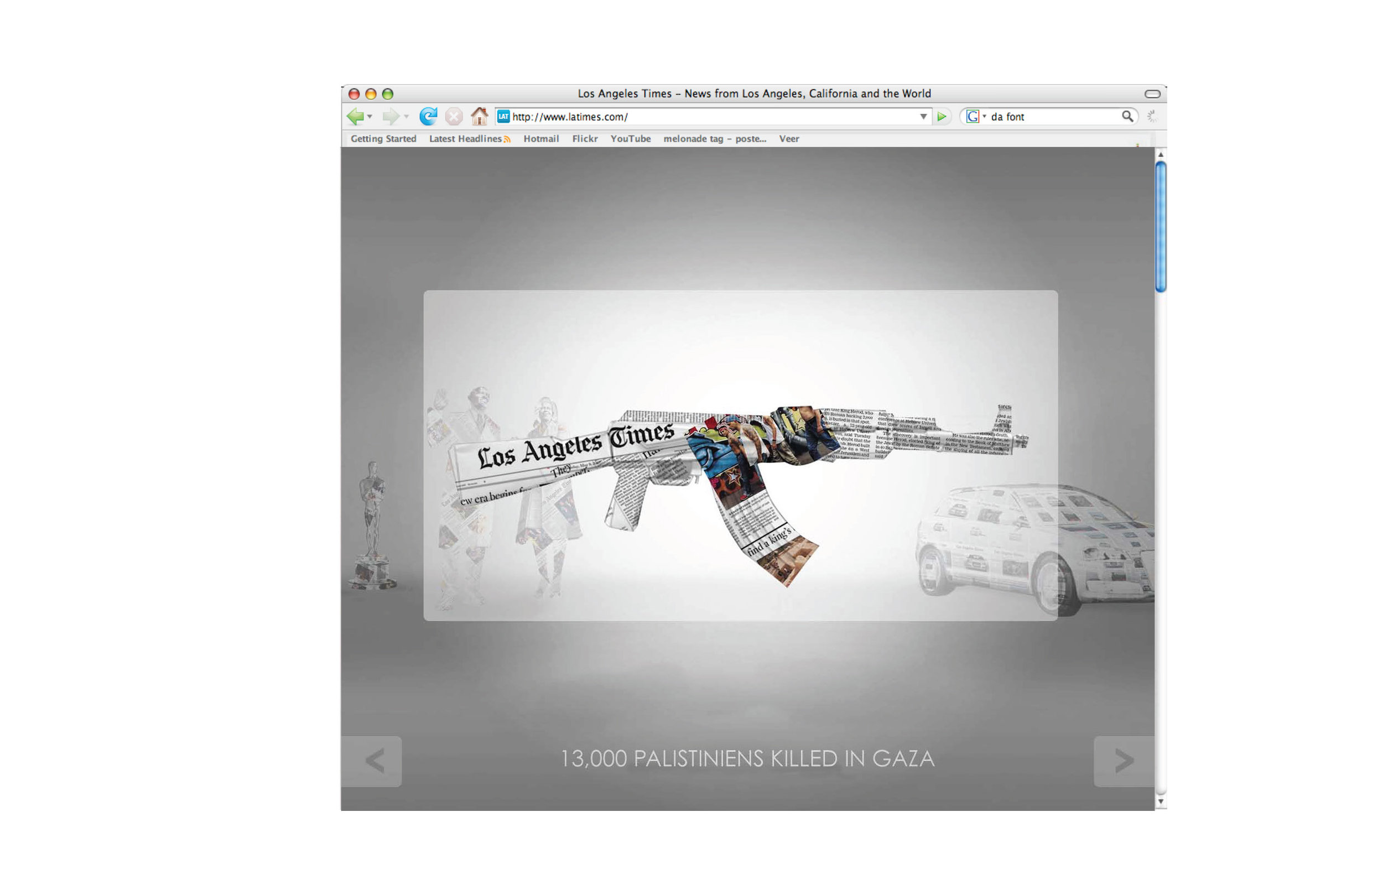The height and width of the screenshot is (895, 1383).
Task: Click the latimes.com address field
Action: 698,117
